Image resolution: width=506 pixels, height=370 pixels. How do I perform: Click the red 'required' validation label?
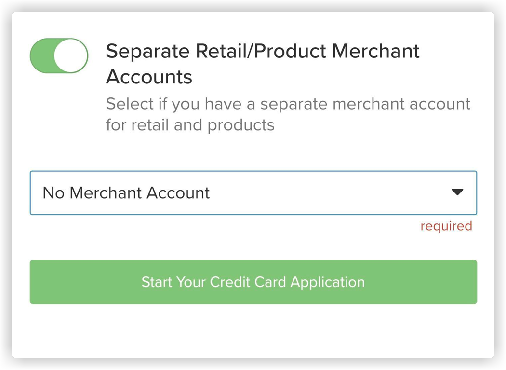click(446, 226)
